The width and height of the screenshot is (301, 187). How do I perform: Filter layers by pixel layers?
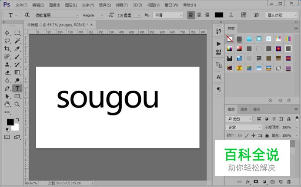tap(259, 119)
